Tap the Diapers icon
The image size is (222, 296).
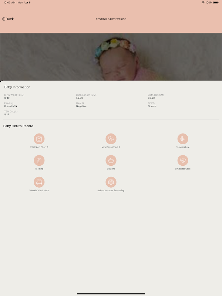(x=111, y=161)
